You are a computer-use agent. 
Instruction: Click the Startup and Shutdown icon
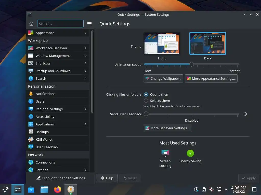click(31, 71)
